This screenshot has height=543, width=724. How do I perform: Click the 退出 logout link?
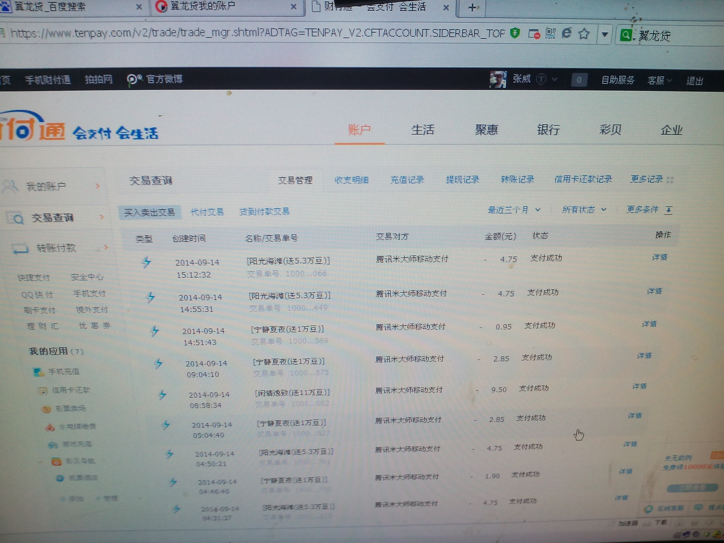click(695, 81)
